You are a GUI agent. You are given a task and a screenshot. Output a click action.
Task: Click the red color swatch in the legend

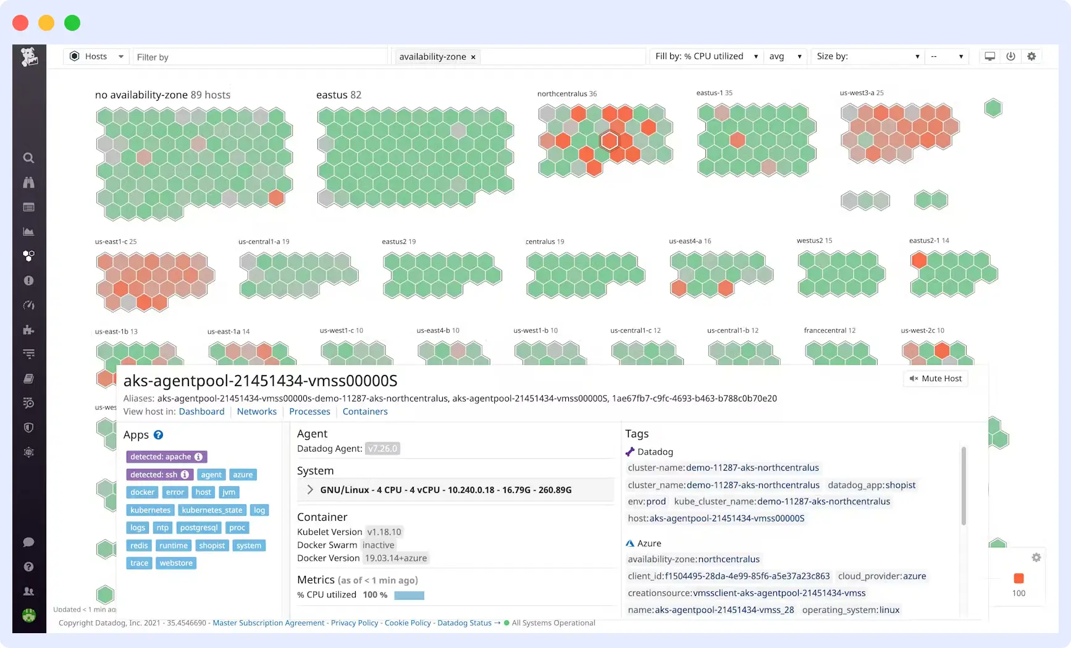1018,579
